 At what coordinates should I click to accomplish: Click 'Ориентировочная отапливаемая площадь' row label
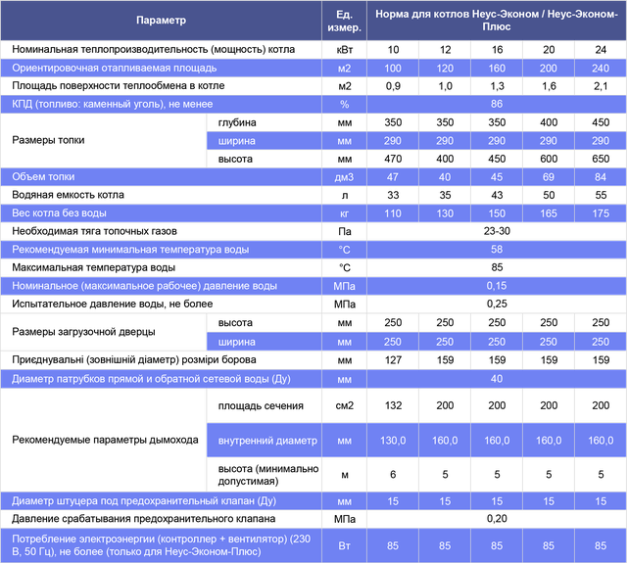[115, 68]
